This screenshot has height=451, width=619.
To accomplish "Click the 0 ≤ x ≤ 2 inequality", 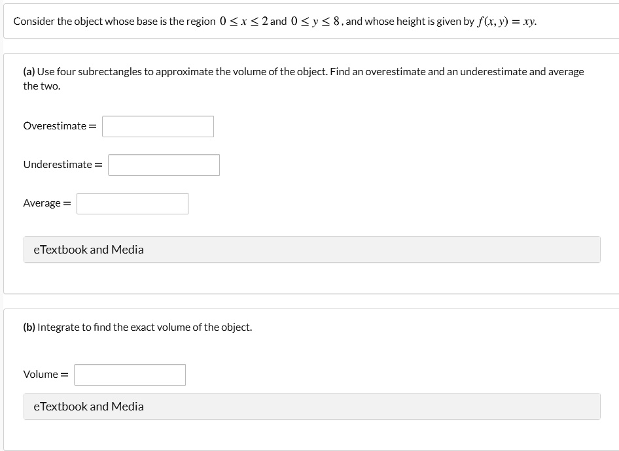I will click(243, 21).
